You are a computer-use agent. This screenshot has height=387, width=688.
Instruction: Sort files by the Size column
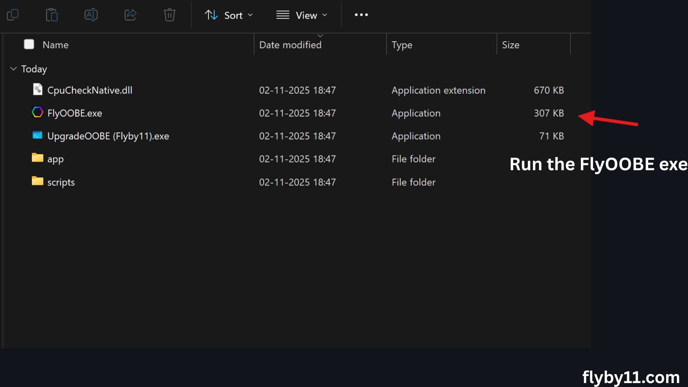click(511, 44)
